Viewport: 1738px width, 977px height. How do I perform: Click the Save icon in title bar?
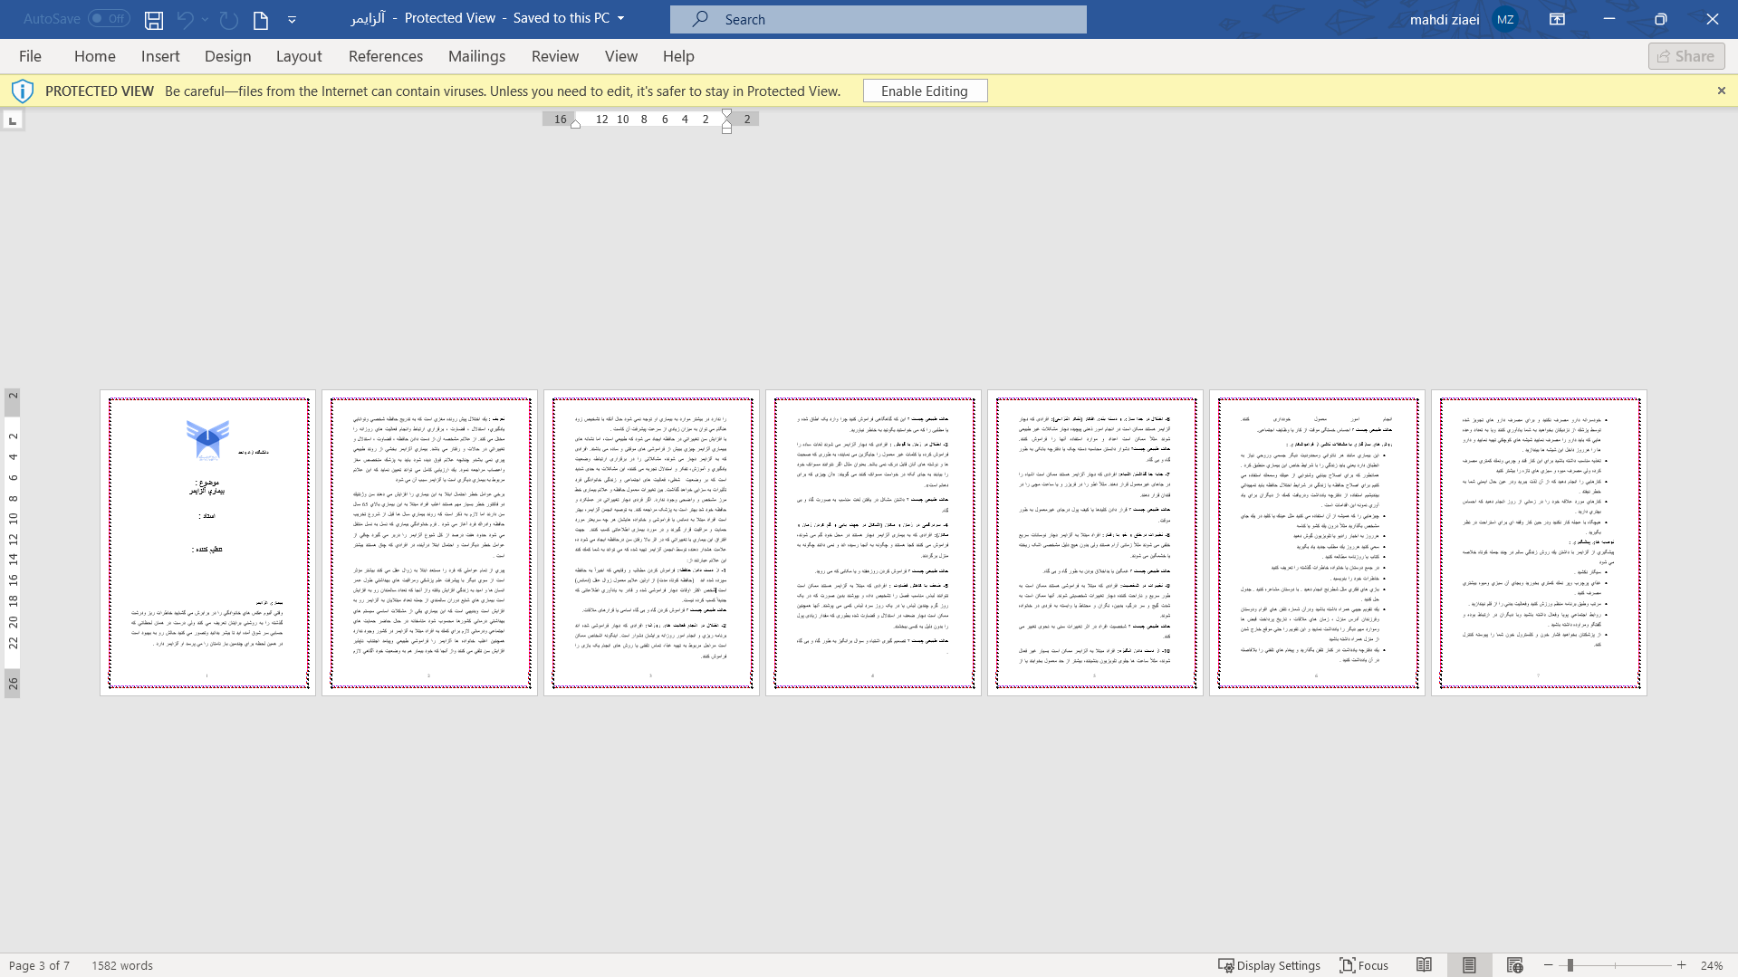(154, 19)
